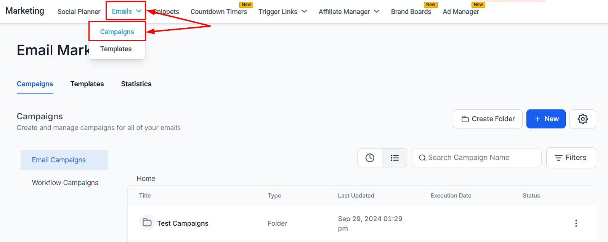The width and height of the screenshot is (608, 242).
Task: Expand the Emails dropdown menu
Action: click(x=126, y=11)
